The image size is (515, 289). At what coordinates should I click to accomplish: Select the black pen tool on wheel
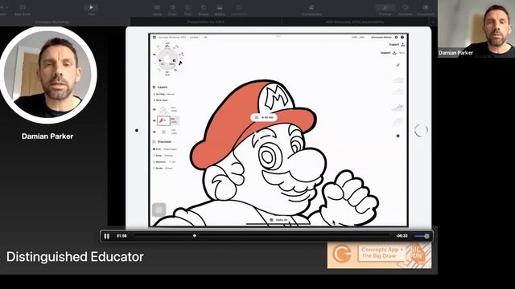click(180, 63)
